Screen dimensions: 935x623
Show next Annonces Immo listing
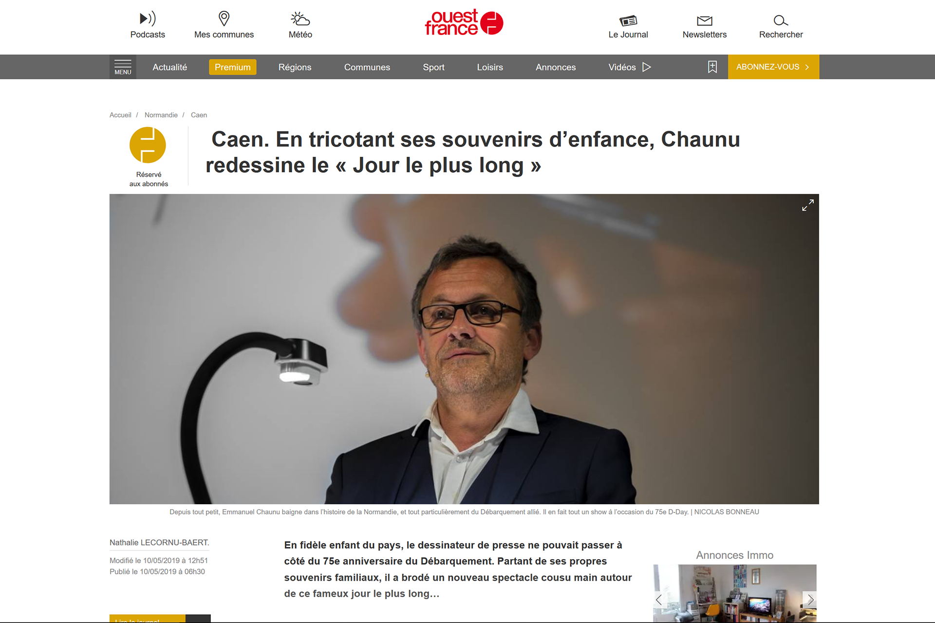(x=810, y=600)
